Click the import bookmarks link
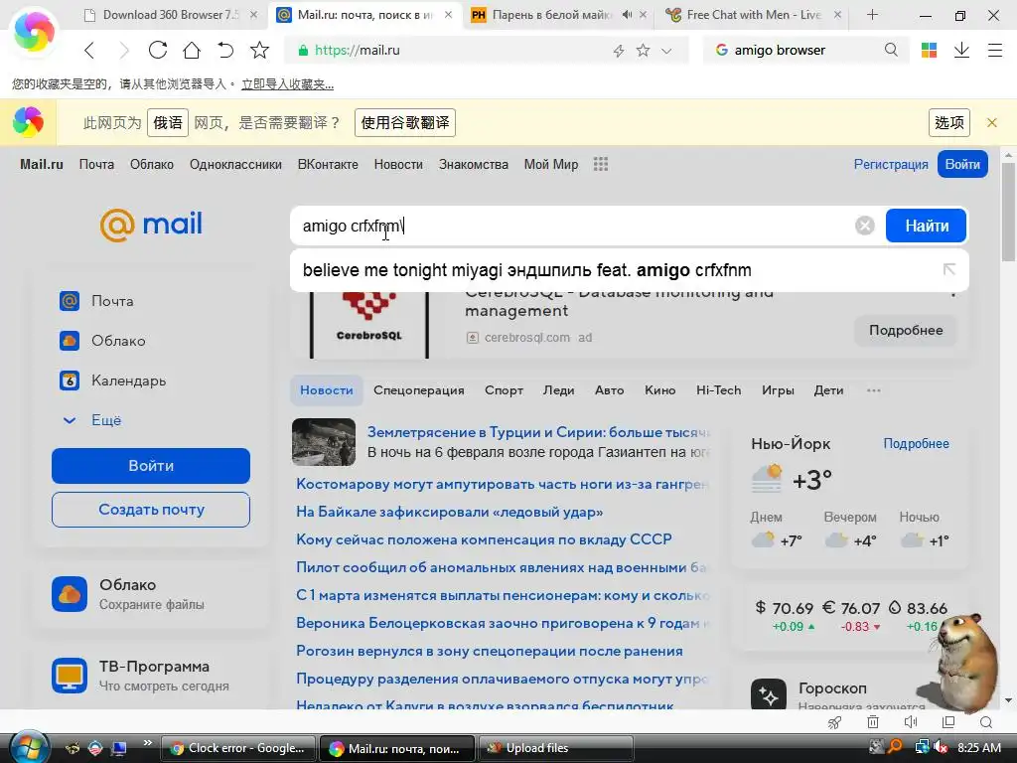 pyautogui.click(x=287, y=84)
